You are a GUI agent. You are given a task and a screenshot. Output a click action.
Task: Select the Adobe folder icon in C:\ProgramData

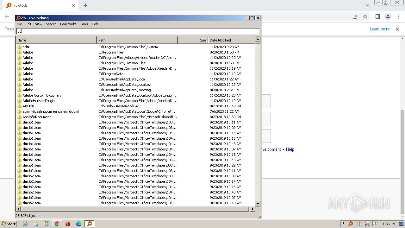pyautogui.click(x=19, y=74)
